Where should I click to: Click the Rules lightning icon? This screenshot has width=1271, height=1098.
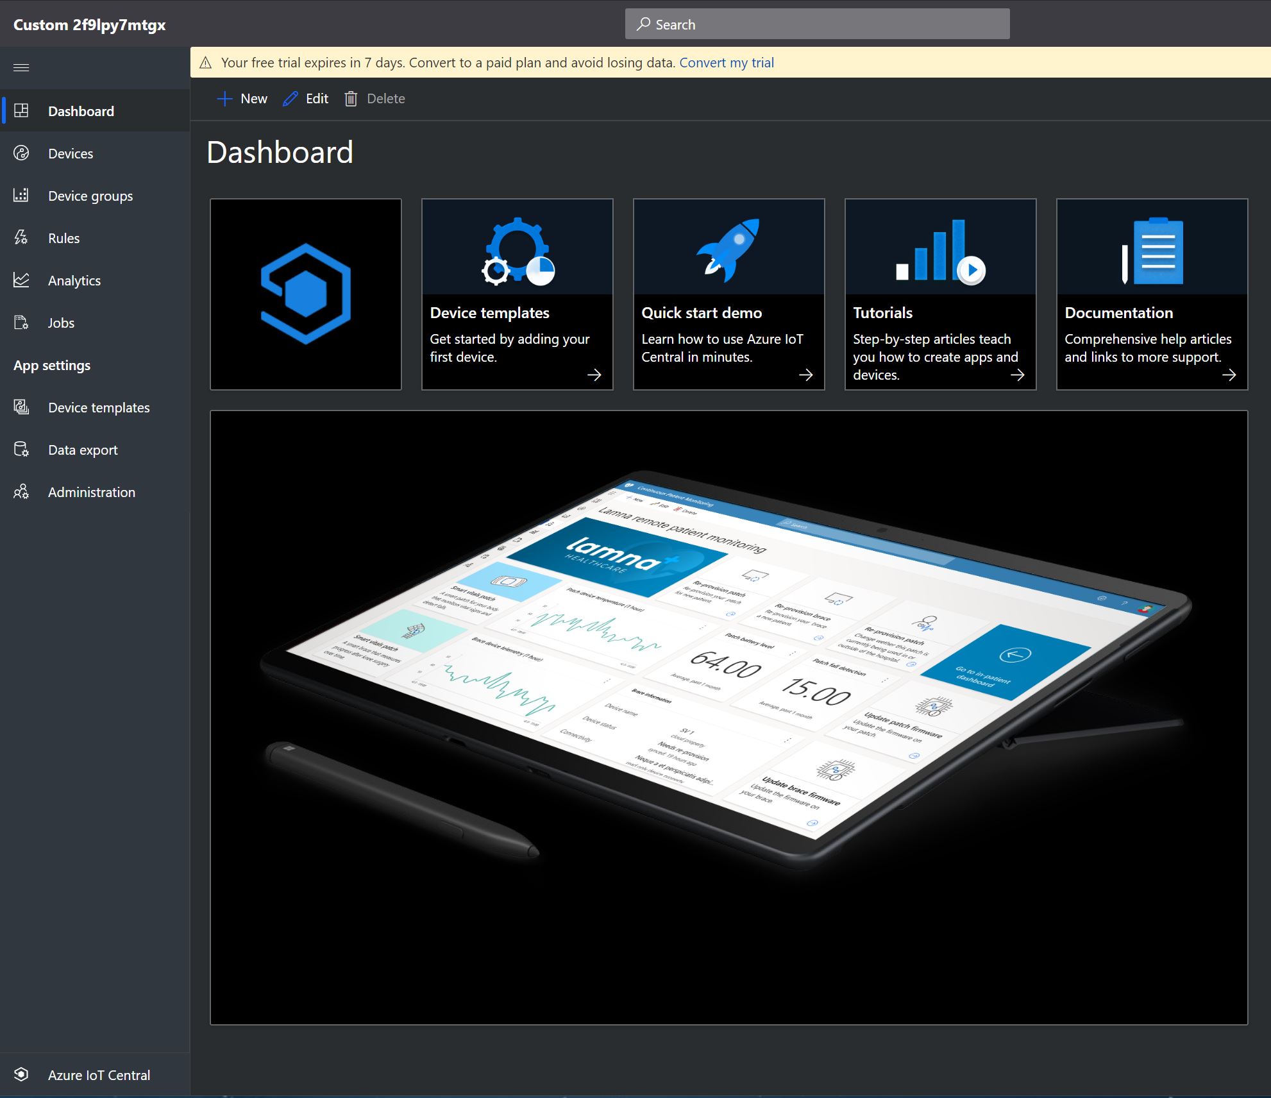tap(21, 238)
